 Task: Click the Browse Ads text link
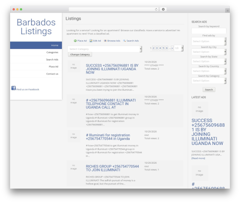coord(114,41)
